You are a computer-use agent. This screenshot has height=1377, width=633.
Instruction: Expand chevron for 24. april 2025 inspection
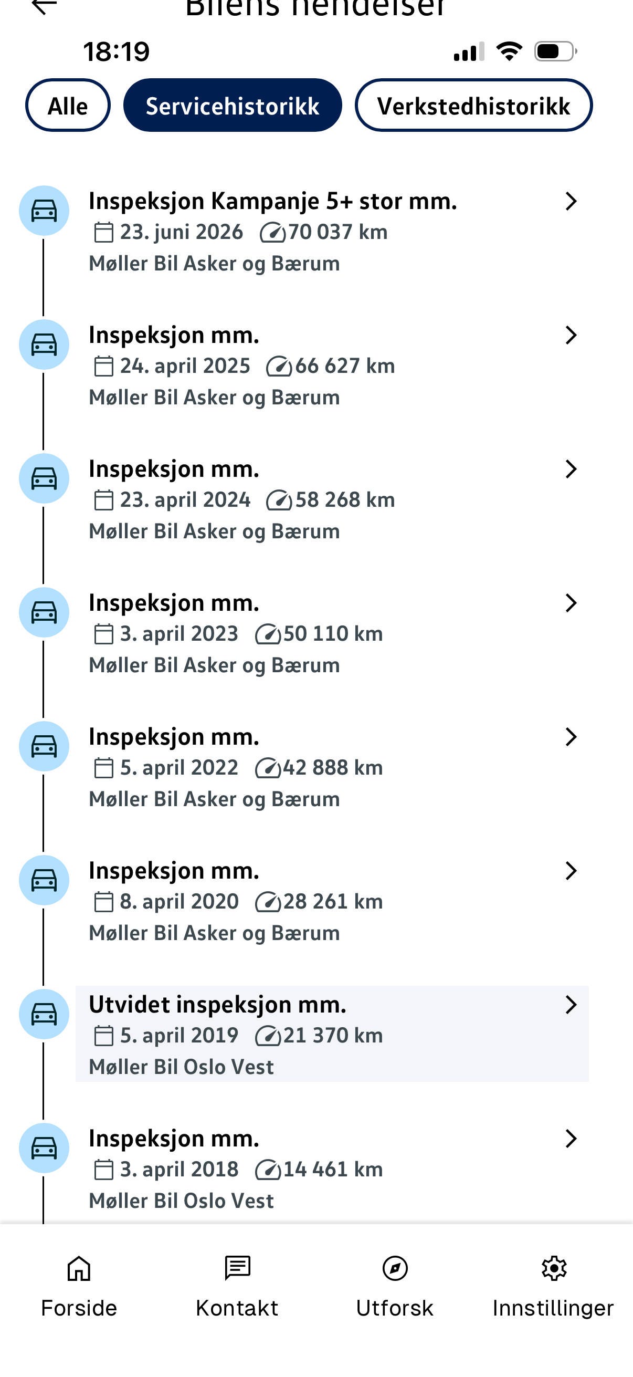tap(571, 335)
